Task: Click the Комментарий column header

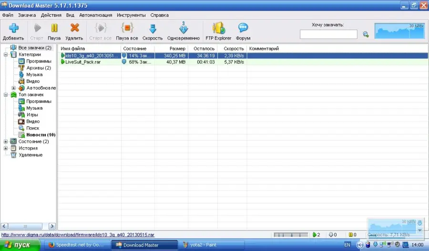Action: click(x=337, y=49)
